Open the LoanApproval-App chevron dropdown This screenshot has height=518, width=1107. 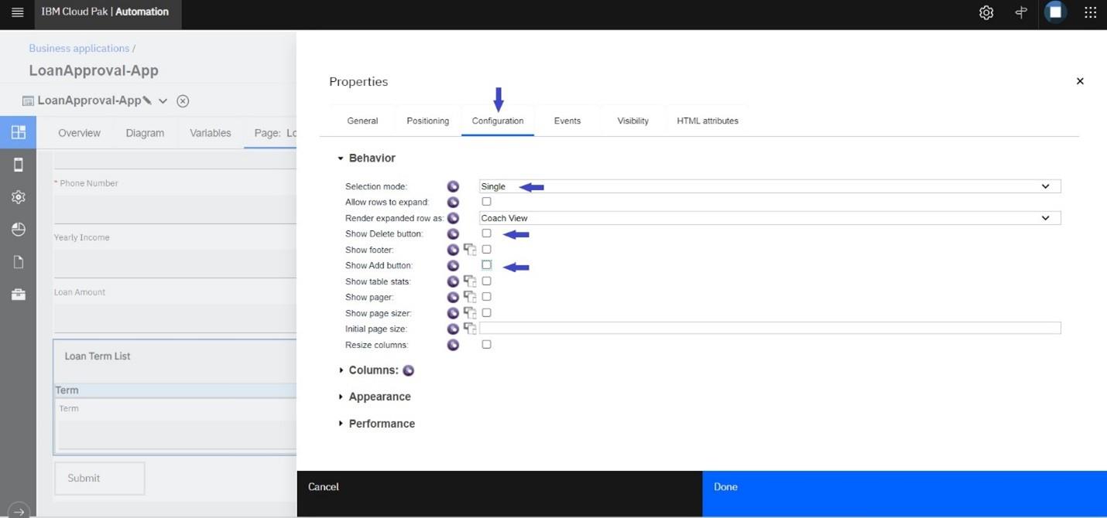[163, 101]
